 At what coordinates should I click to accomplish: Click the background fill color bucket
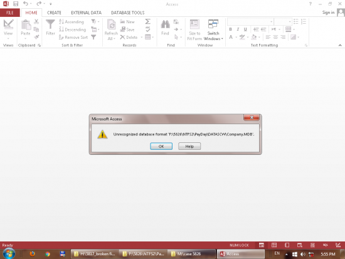click(254, 37)
